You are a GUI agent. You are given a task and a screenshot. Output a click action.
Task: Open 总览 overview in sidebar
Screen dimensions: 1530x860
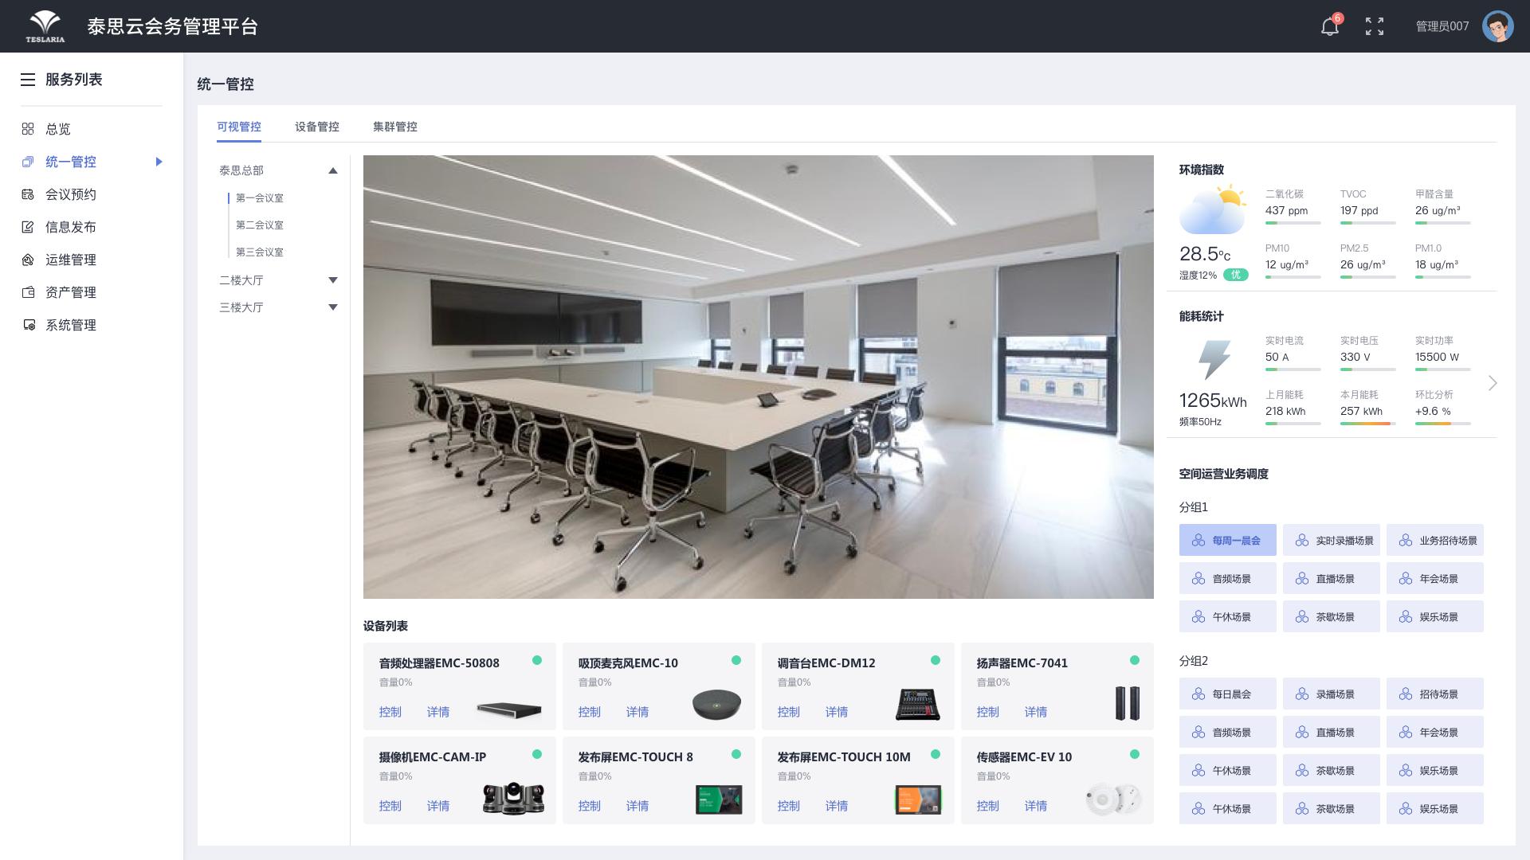pyautogui.click(x=57, y=129)
